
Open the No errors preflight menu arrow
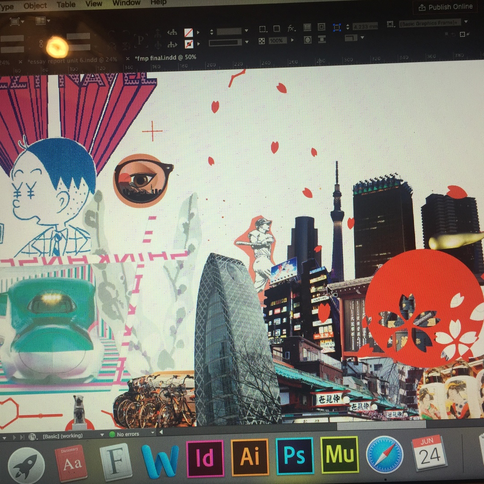pyautogui.click(x=152, y=433)
